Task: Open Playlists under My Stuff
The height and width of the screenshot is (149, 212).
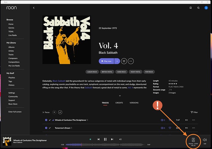Action: point(12,78)
